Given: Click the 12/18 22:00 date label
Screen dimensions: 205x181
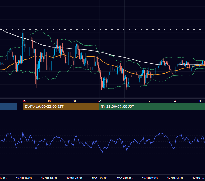Looking at the screenshot, I should [x=99, y=178].
